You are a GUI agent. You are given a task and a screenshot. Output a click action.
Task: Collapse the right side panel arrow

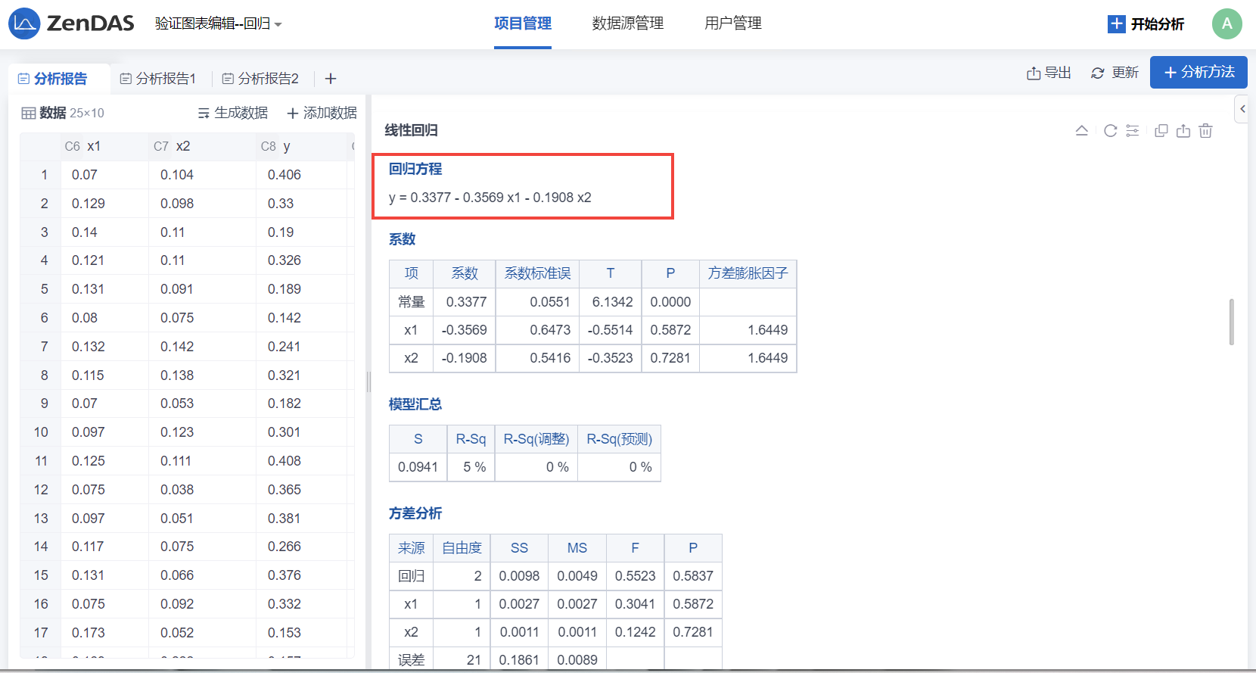pyautogui.click(x=1242, y=109)
